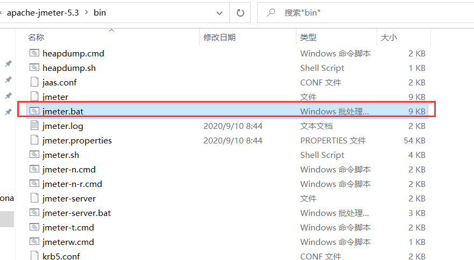Click the jmeter.sh script icon

[34, 155]
